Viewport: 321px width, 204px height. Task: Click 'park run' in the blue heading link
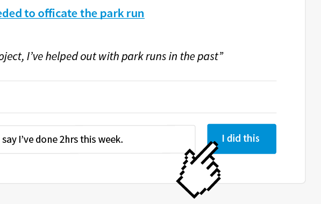click(122, 13)
